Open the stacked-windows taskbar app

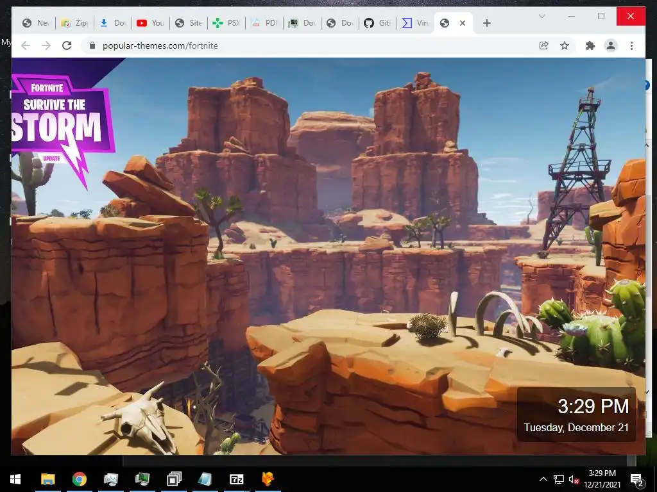(174, 479)
